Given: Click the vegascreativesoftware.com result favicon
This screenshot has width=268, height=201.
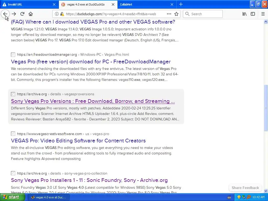Looking at the screenshot, I should (x=13, y=134).
